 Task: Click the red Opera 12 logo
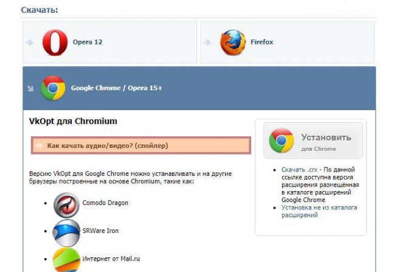pos(55,42)
